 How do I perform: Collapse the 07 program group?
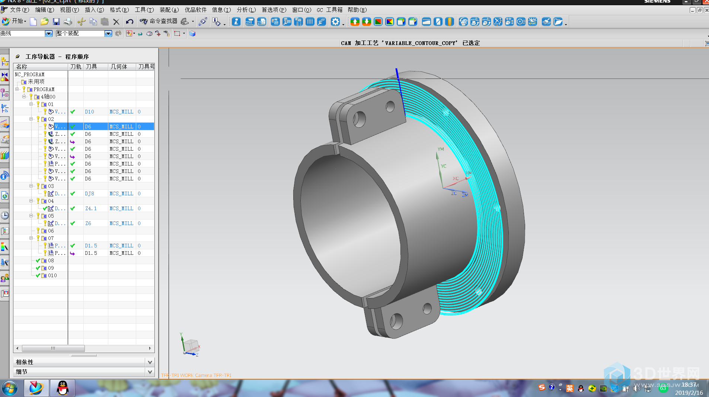click(x=31, y=238)
